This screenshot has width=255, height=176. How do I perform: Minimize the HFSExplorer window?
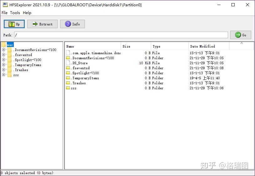(x=219, y=5)
